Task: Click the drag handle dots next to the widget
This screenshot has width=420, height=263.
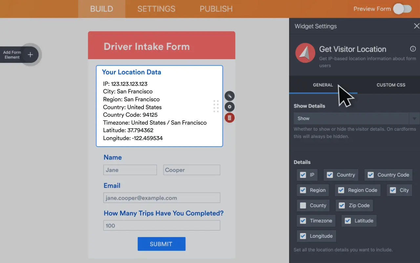Action: (x=216, y=107)
